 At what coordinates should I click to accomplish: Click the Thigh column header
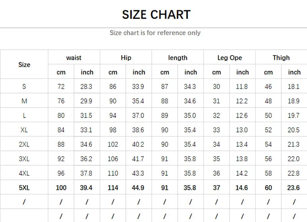[281, 58]
